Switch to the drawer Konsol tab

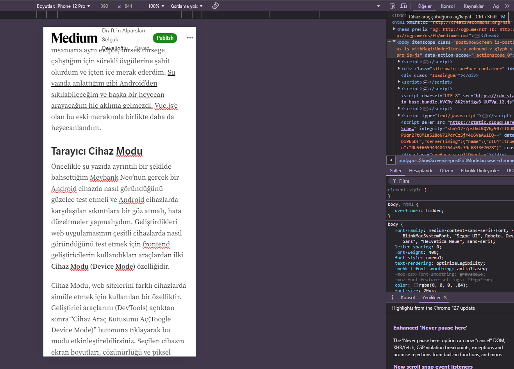pos(408,298)
